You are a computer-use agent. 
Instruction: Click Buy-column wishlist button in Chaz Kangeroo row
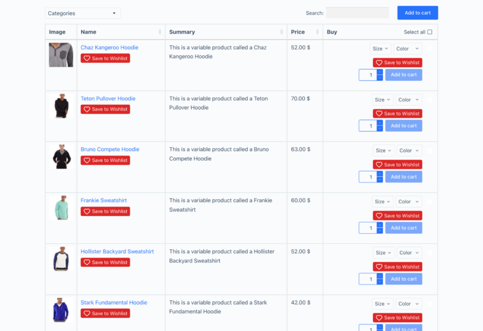pos(398,62)
